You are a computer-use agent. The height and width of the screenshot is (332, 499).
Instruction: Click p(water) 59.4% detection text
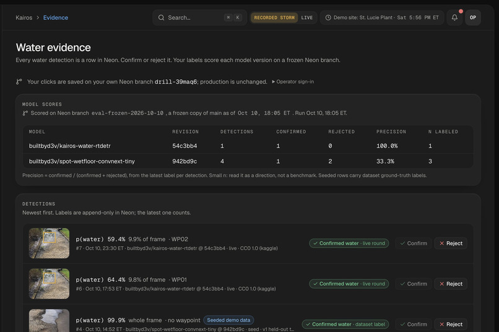point(100,239)
